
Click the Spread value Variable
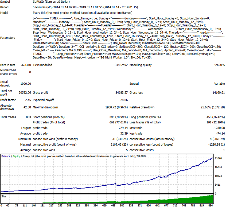219,84
